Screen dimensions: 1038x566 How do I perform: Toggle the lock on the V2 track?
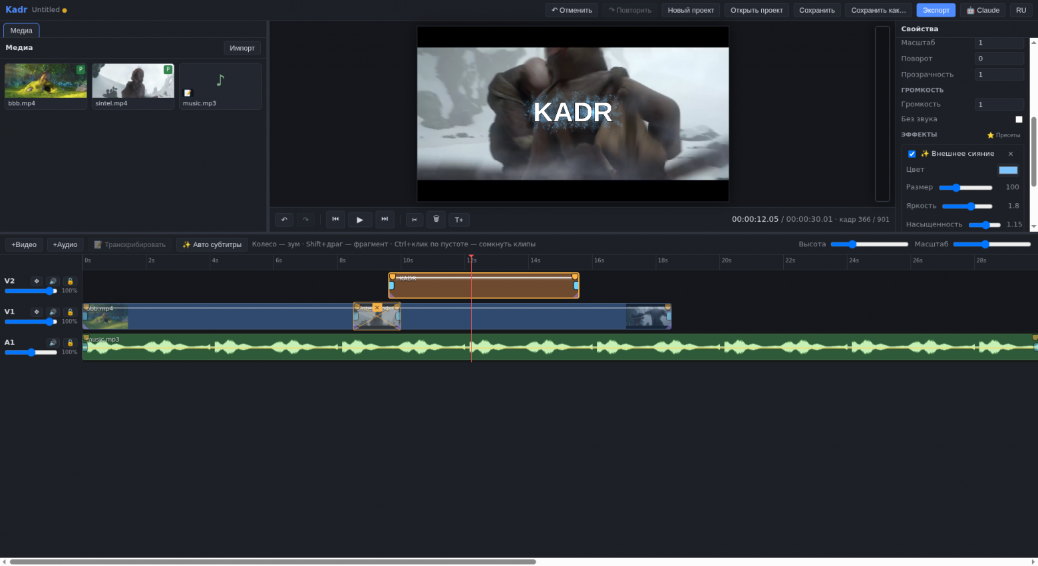[x=70, y=281]
